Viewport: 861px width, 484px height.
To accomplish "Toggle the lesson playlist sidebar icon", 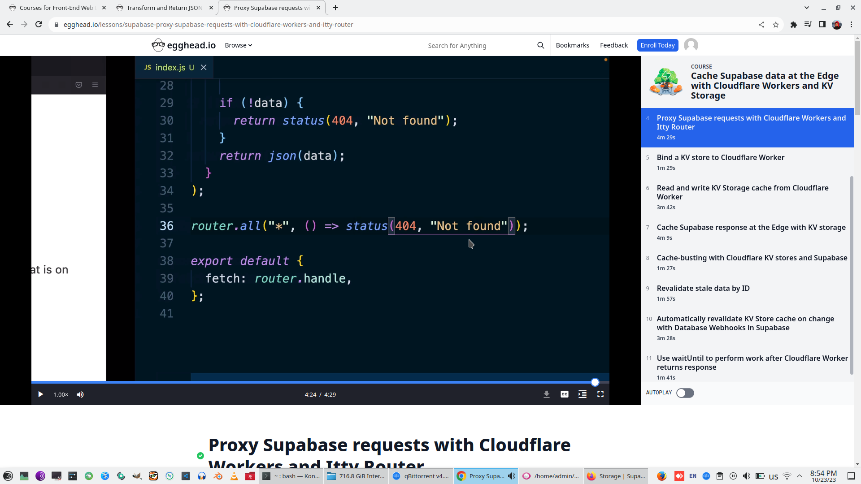I will point(583,394).
